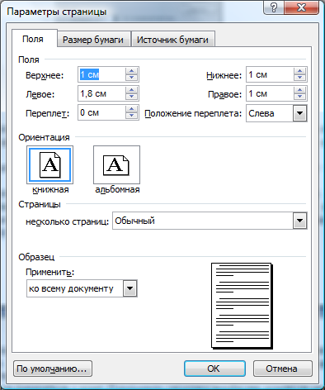
Task: Open the Положение переплета dropdown
Action: [299, 113]
